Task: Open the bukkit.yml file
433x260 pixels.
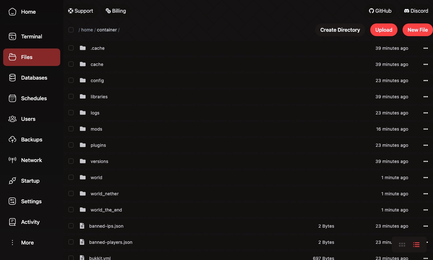Action: coord(100,258)
